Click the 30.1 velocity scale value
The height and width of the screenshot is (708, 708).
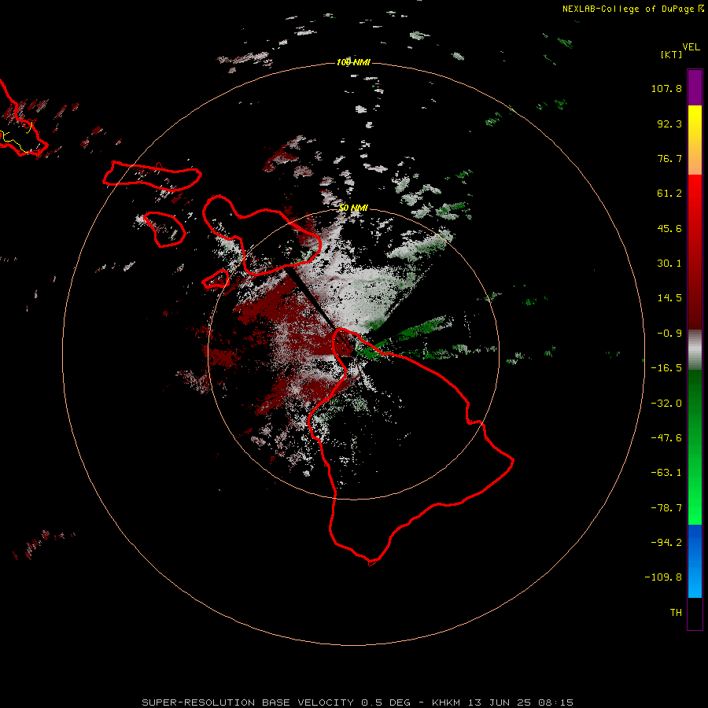click(x=669, y=264)
